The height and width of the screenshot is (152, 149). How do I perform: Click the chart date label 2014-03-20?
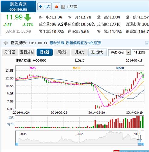tap(97, 112)
